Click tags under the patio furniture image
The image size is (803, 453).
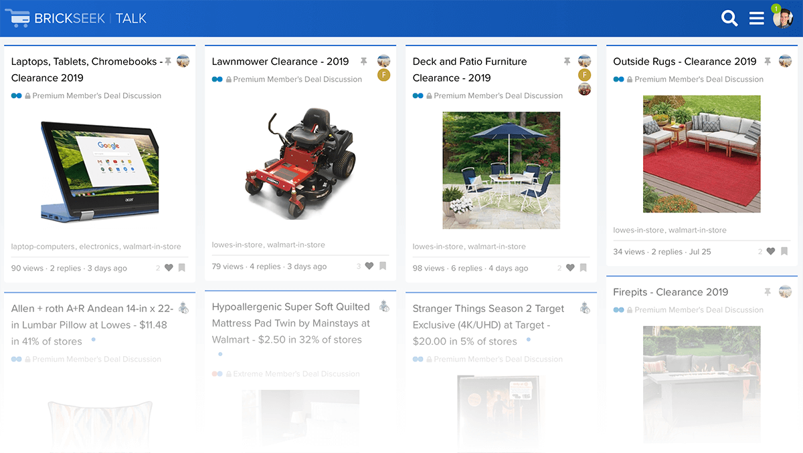[x=469, y=247]
